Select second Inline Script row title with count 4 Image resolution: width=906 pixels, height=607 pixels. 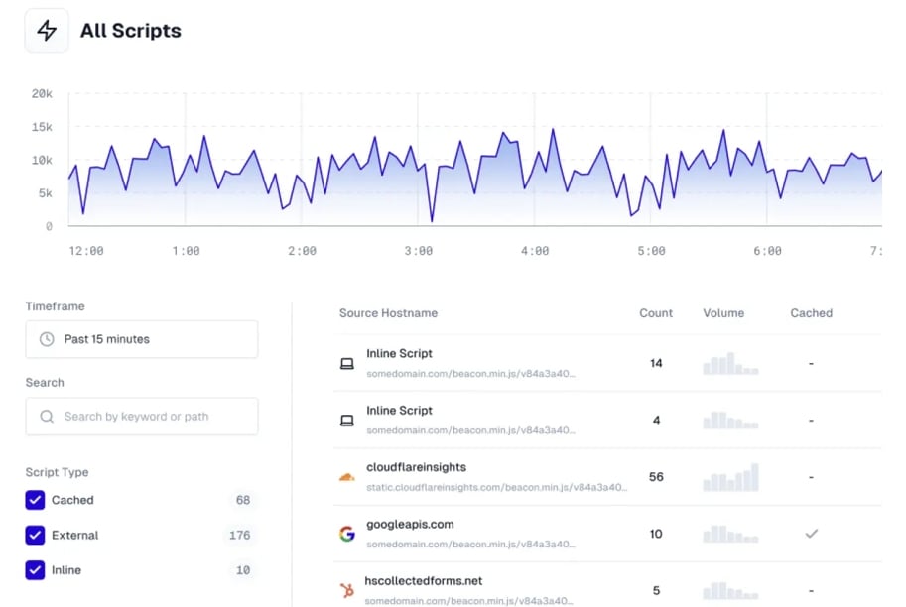399,410
